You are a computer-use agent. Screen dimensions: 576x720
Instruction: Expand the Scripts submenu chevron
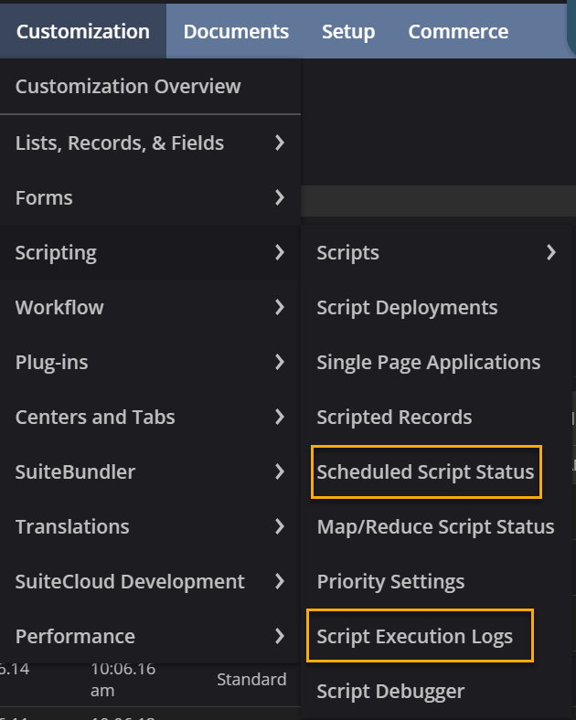tap(550, 252)
